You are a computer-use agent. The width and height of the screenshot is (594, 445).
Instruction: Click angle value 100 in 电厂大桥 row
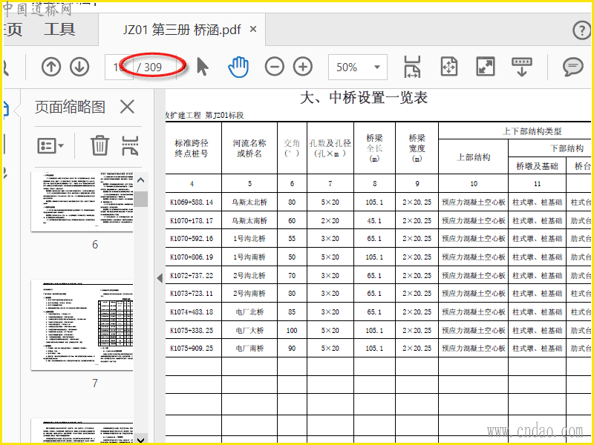(292, 331)
